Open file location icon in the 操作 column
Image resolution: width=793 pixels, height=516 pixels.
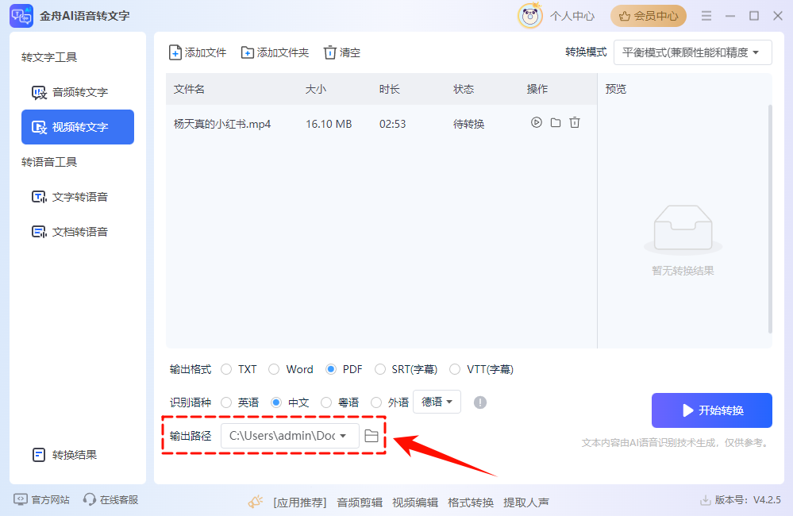coord(555,123)
